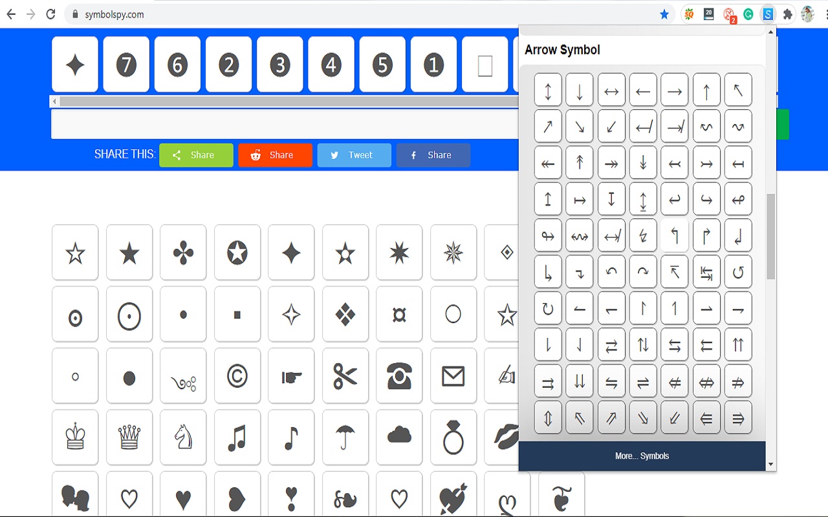
Task: Pick the four-leaf club symbol
Action: coord(183,252)
